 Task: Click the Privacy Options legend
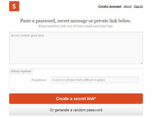21,71
